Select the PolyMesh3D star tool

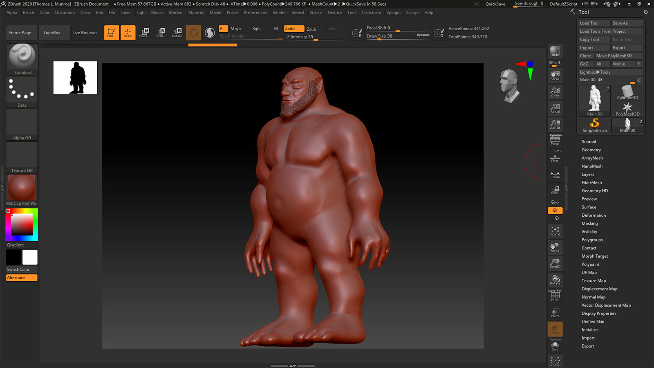[x=627, y=109]
